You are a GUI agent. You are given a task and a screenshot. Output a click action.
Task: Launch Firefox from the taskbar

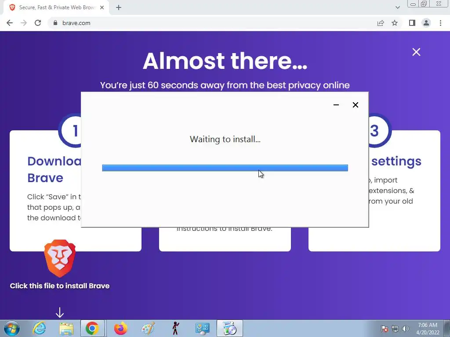click(x=120, y=328)
